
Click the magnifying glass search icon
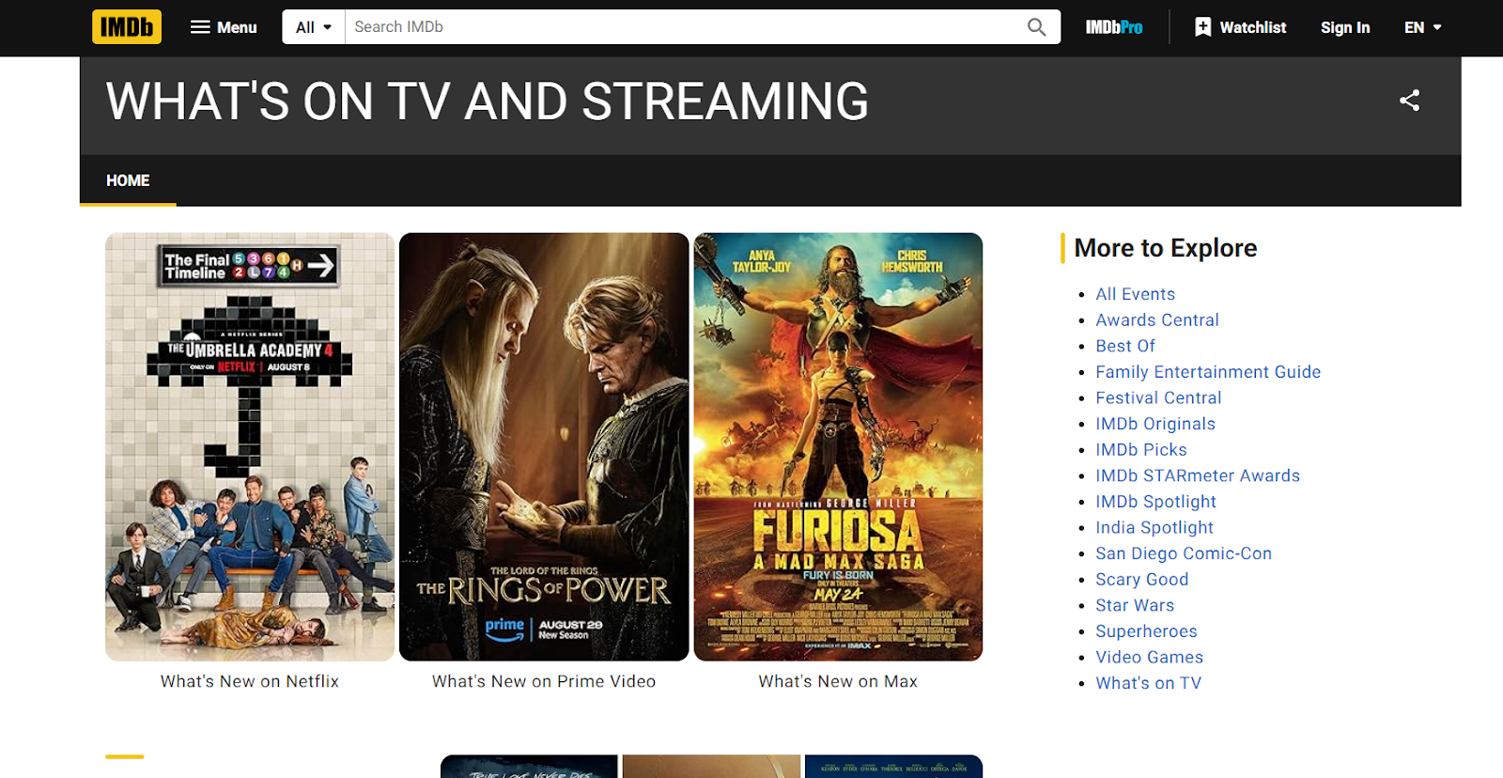click(x=1036, y=27)
